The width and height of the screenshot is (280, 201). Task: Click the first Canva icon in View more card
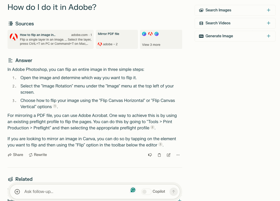point(144,34)
